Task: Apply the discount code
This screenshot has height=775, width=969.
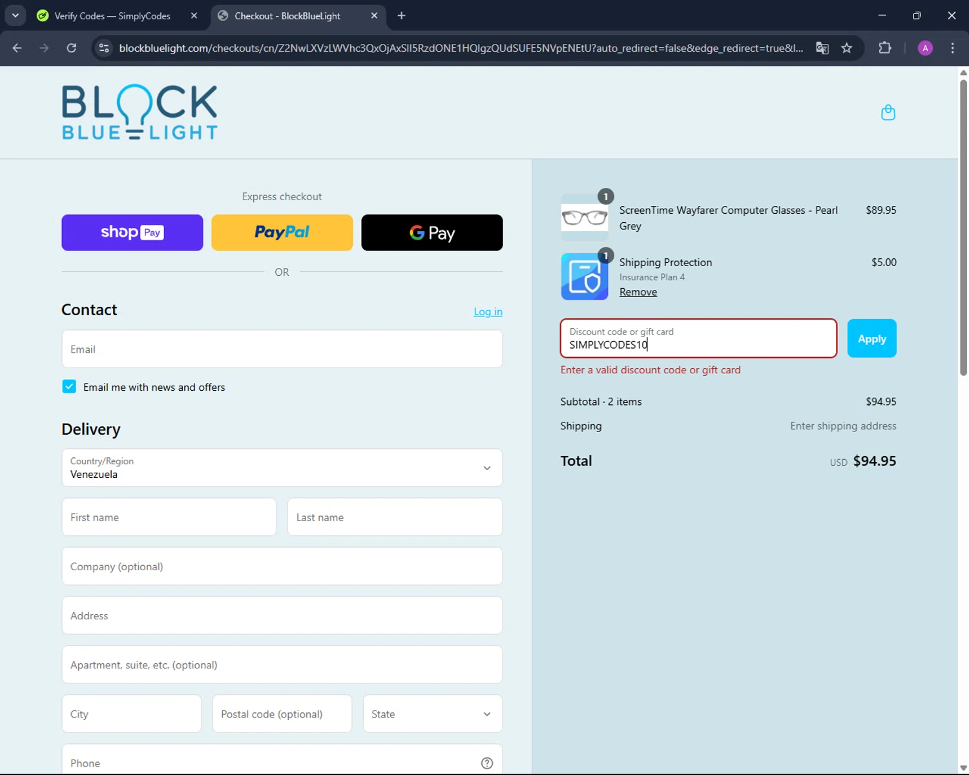Action: tap(871, 338)
